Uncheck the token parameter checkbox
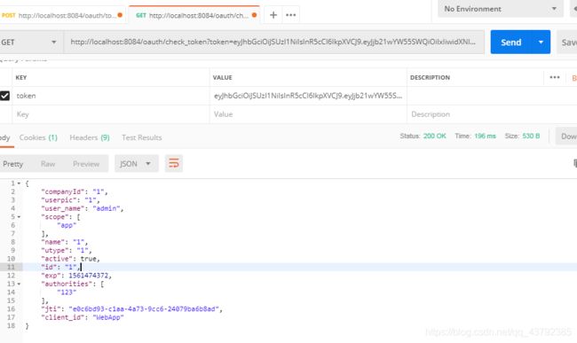This screenshot has height=343, width=577. [4, 96]
